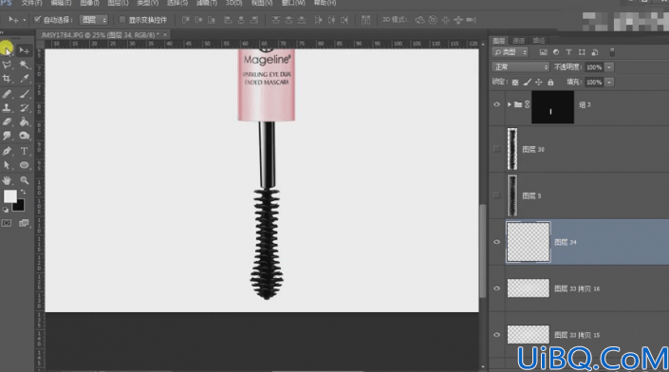Hide the 图层 33 拷贝 16 layer
Viewport: 669px width, 372px height.
496,288
